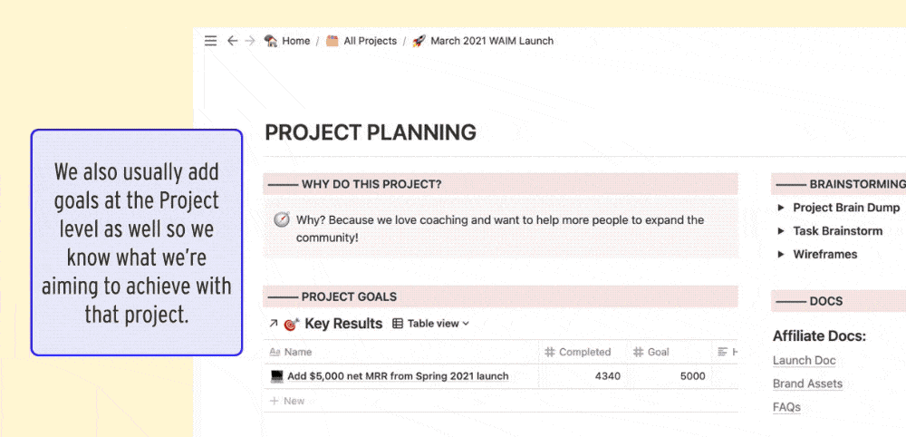Screen dimensions: 906x437
Task: Expand the Project Brain Dump toggle
Action: click(x=781, y=208)
